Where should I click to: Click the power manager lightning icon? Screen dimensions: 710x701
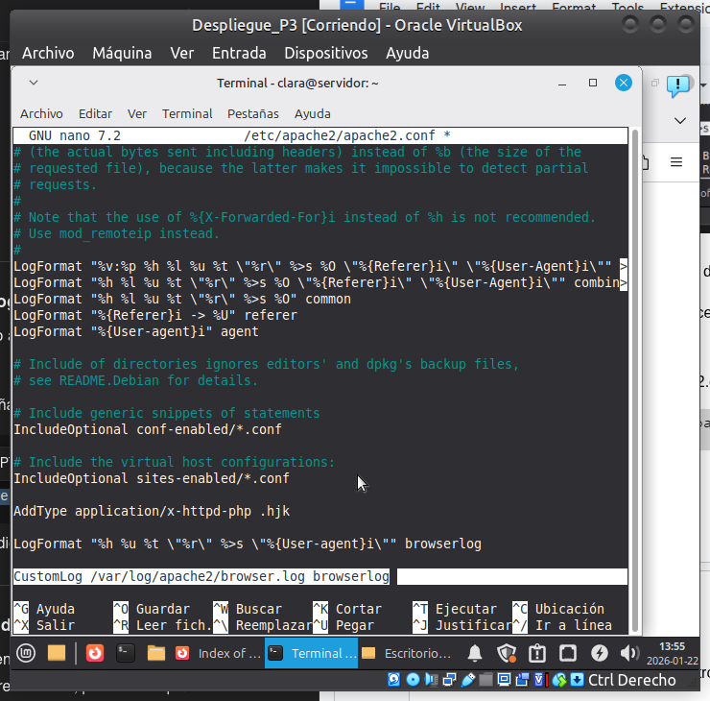pyautogui.click(x=599, y=654)
